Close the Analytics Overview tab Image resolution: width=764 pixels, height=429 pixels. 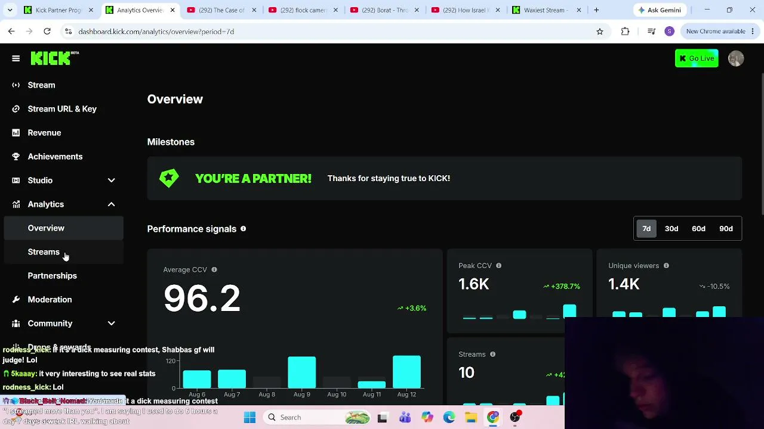coord(172,10)
